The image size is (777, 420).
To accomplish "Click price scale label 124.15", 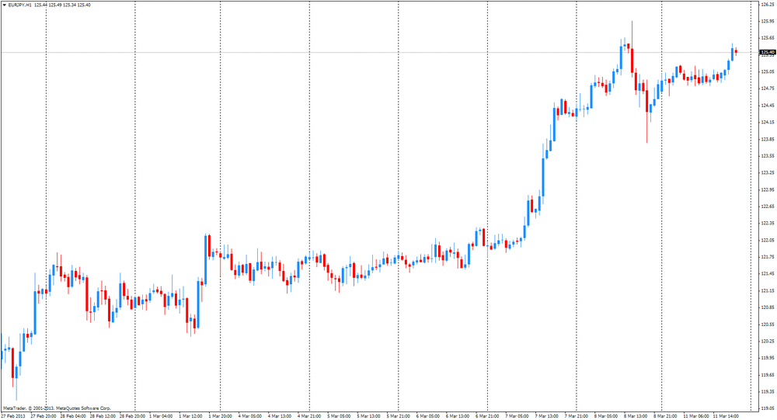I will pos(768,122).
